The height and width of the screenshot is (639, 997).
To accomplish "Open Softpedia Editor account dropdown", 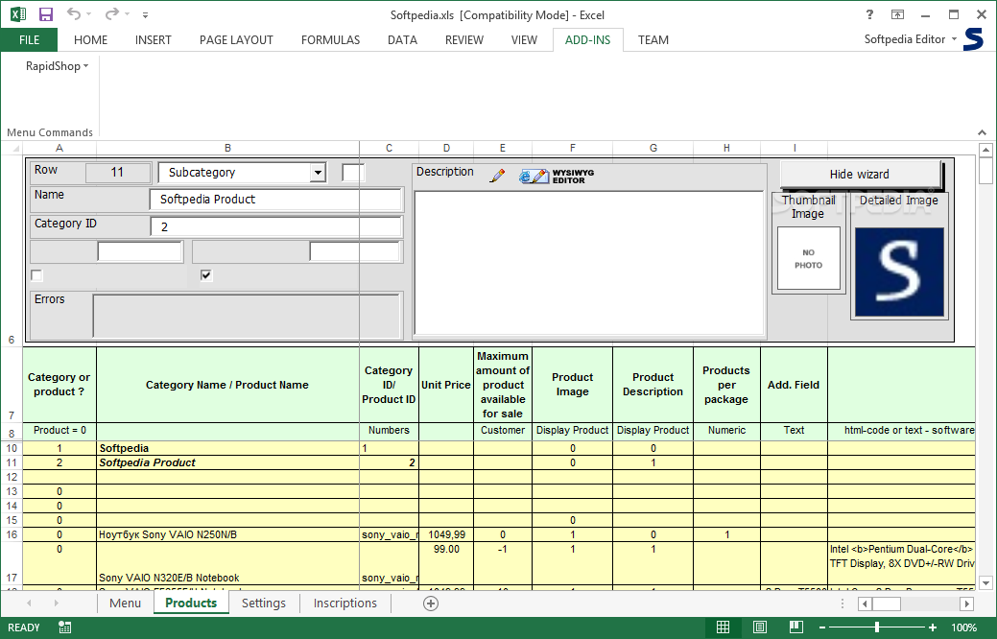I will pos(911,39).
